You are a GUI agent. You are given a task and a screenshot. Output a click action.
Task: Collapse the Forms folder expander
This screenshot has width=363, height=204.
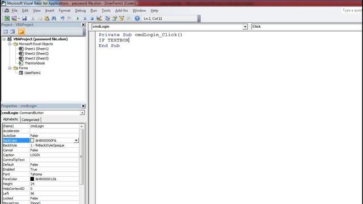10,68
